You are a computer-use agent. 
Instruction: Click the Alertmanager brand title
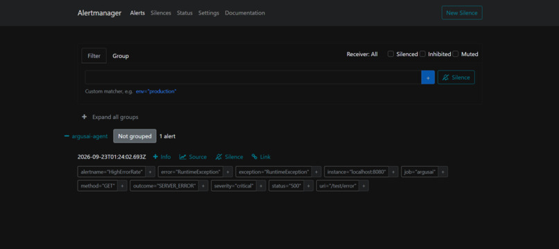pos(99,13)
